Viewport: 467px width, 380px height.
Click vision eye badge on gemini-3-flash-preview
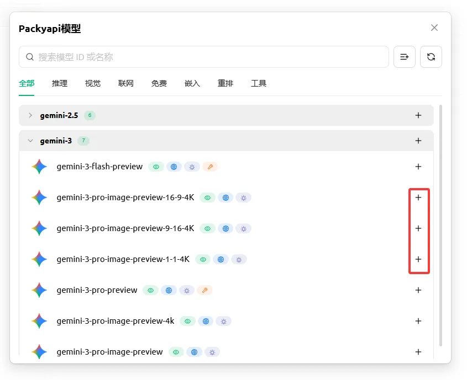pyautogui.click(x=156, y=167)
